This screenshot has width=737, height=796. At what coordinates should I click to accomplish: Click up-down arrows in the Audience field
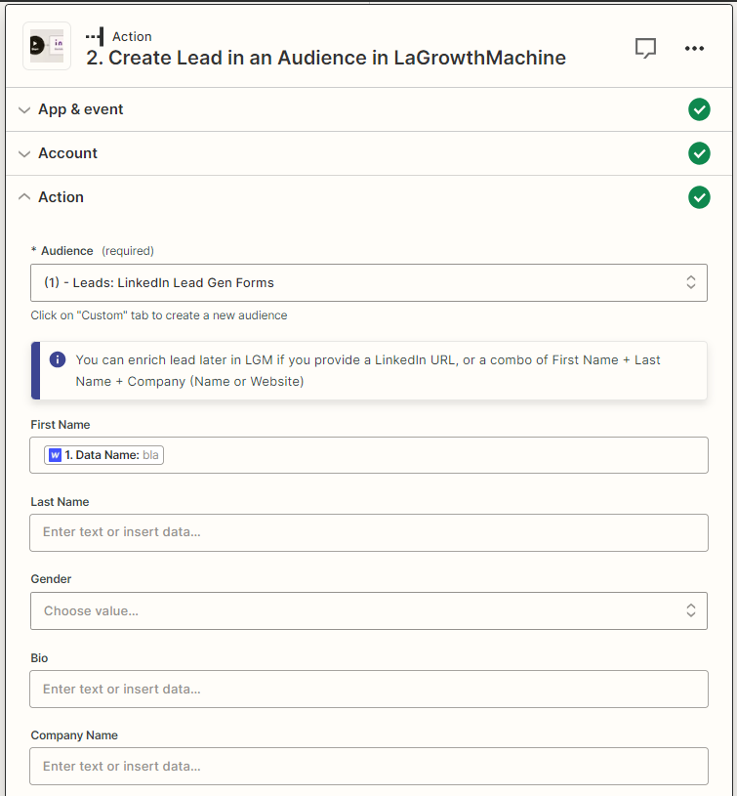coord(690,282)
